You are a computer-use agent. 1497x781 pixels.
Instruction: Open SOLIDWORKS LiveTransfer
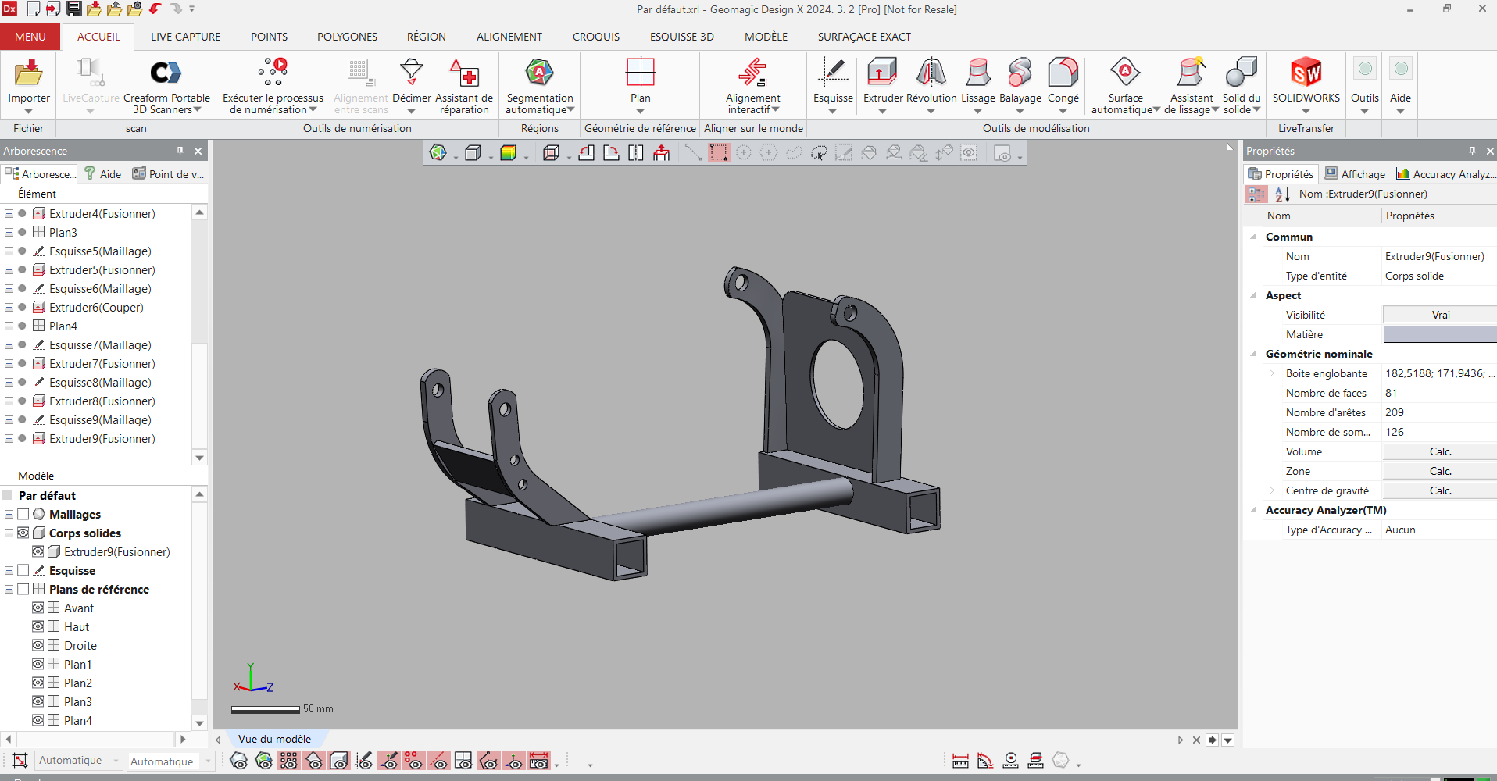1306,73
